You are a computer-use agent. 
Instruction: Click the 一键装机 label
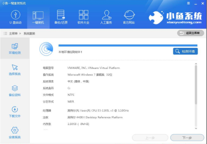pyautogui.click(x=38, y=23)
